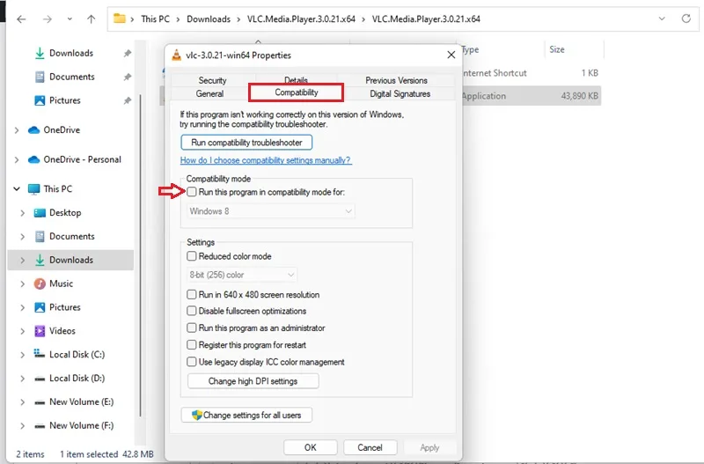This screenshot has width=704, height=464.
Task: Select the OneDrive cloud icon
Action: 33,129
